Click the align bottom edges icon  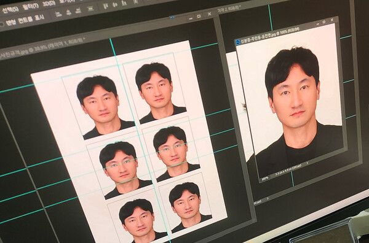coord(124,3)
